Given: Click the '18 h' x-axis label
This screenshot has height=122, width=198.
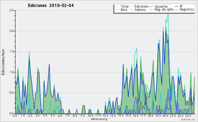Looking at the screenshot, I should [x=150, y=115].
